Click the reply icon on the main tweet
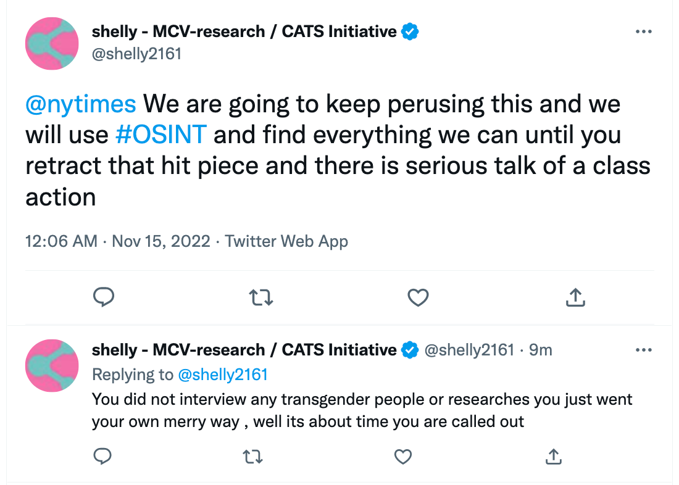679x485 pixels. [x=104, y=297]
